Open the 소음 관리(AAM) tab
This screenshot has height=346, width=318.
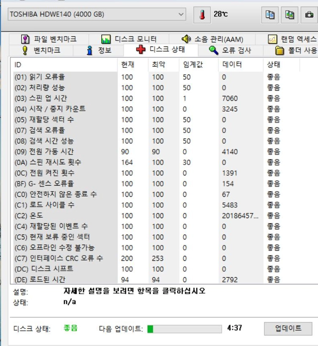[212, 39]
